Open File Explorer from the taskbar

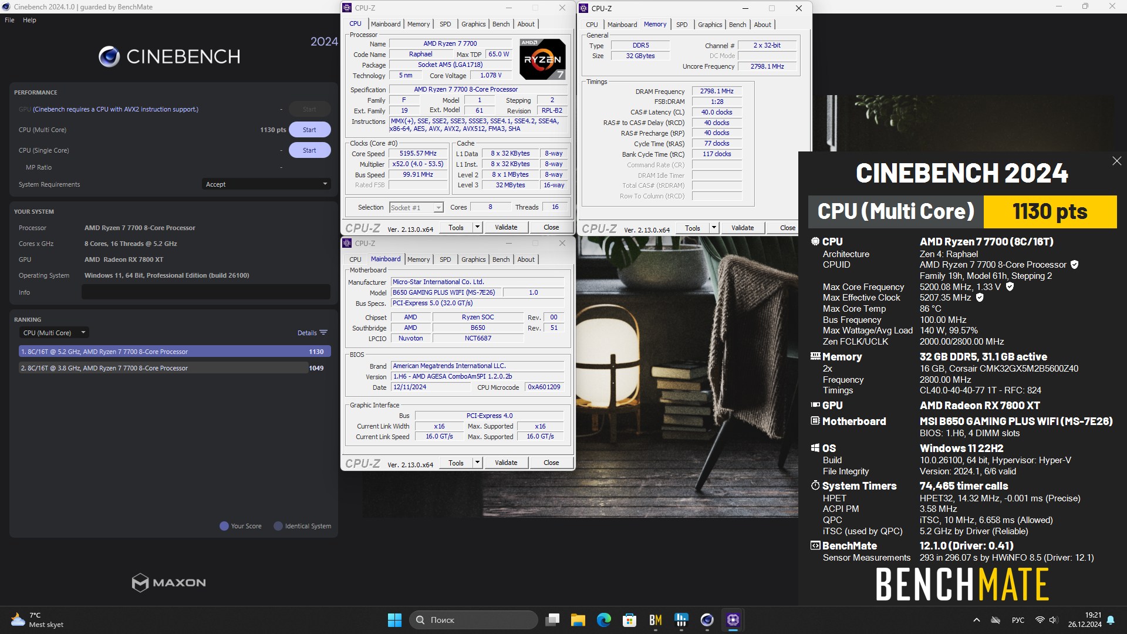578,620
